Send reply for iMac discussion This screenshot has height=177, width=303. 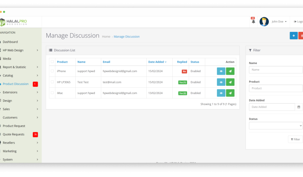click(x=230, y=93)
